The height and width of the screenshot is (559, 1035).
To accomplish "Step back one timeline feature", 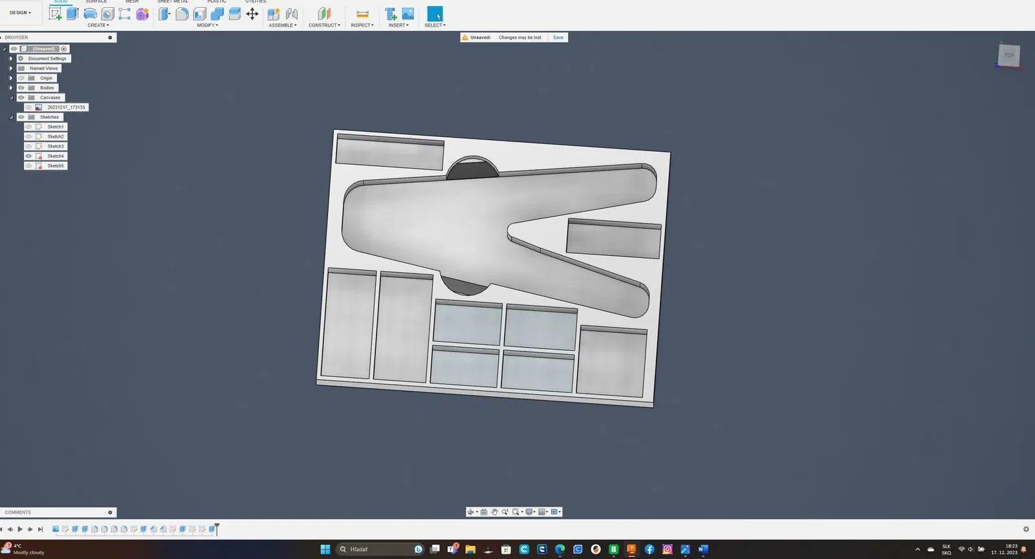I will coord(10,529).
